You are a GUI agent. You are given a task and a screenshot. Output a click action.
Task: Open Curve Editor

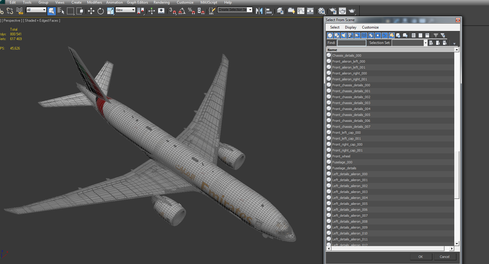(301, 11)
